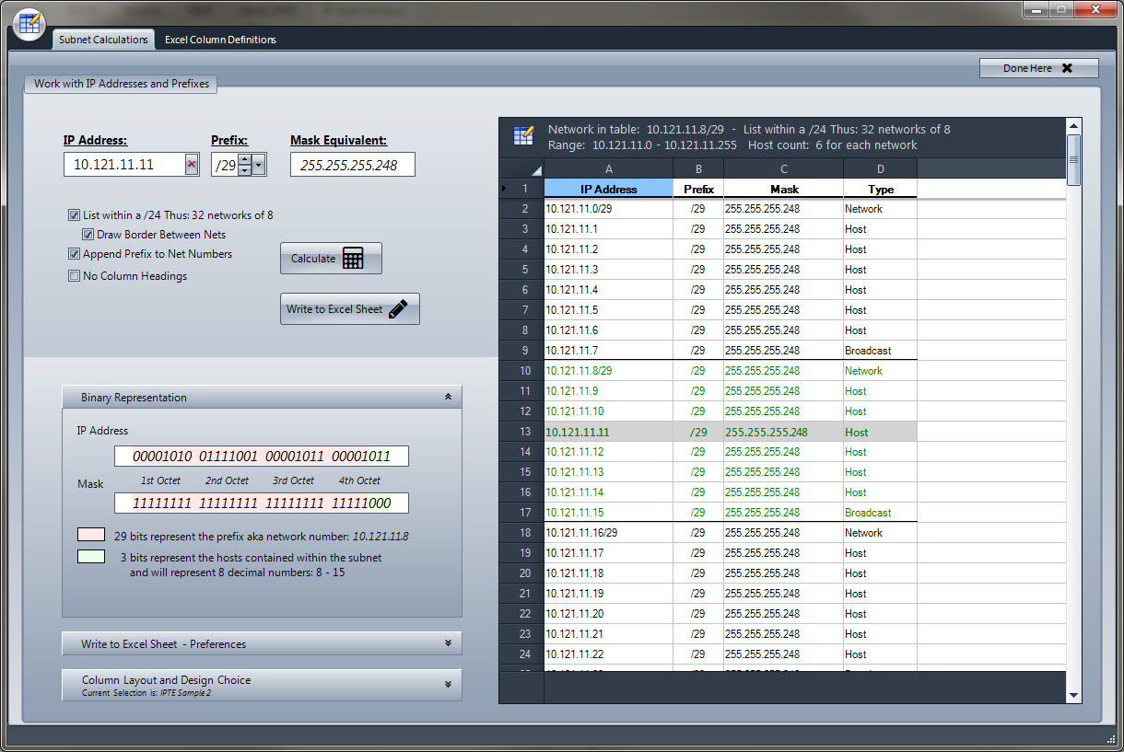Disable Draw Border Between Nets checkbox
This screenshot has height=752, width=1124.
pyautogui.click(x=88, y=235)
